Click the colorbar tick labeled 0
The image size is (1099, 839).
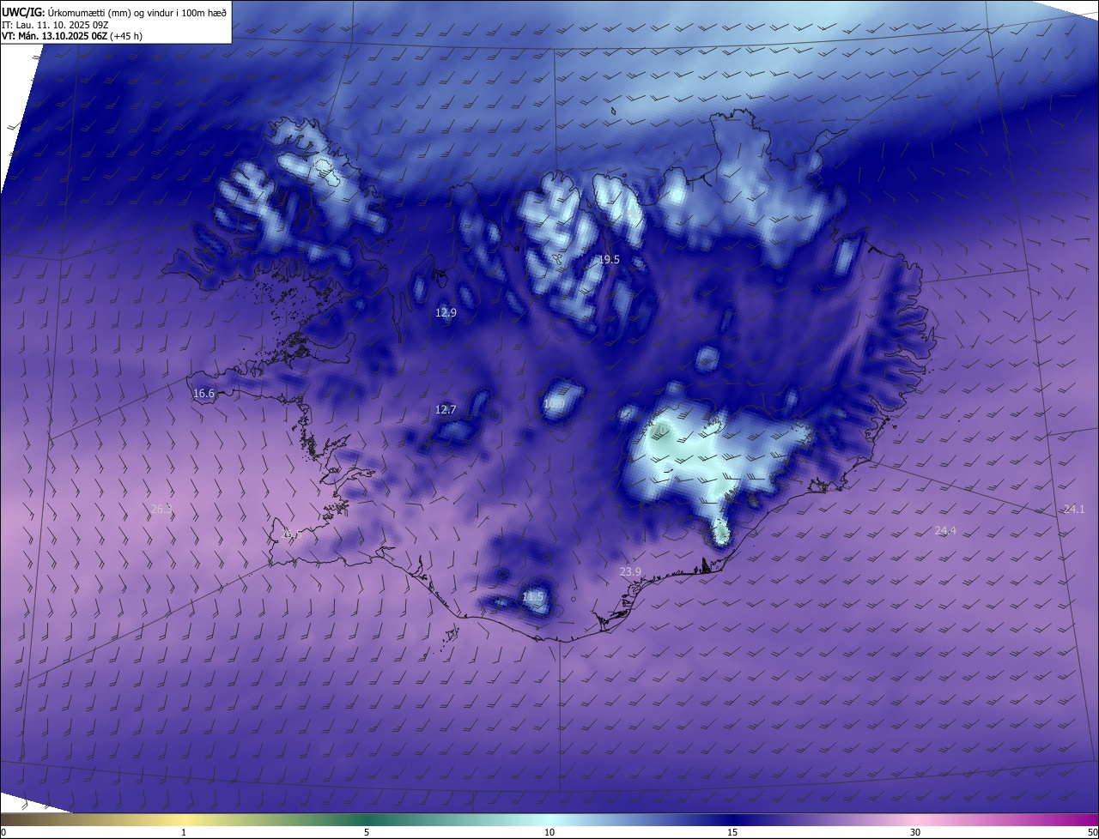(3, 832)
